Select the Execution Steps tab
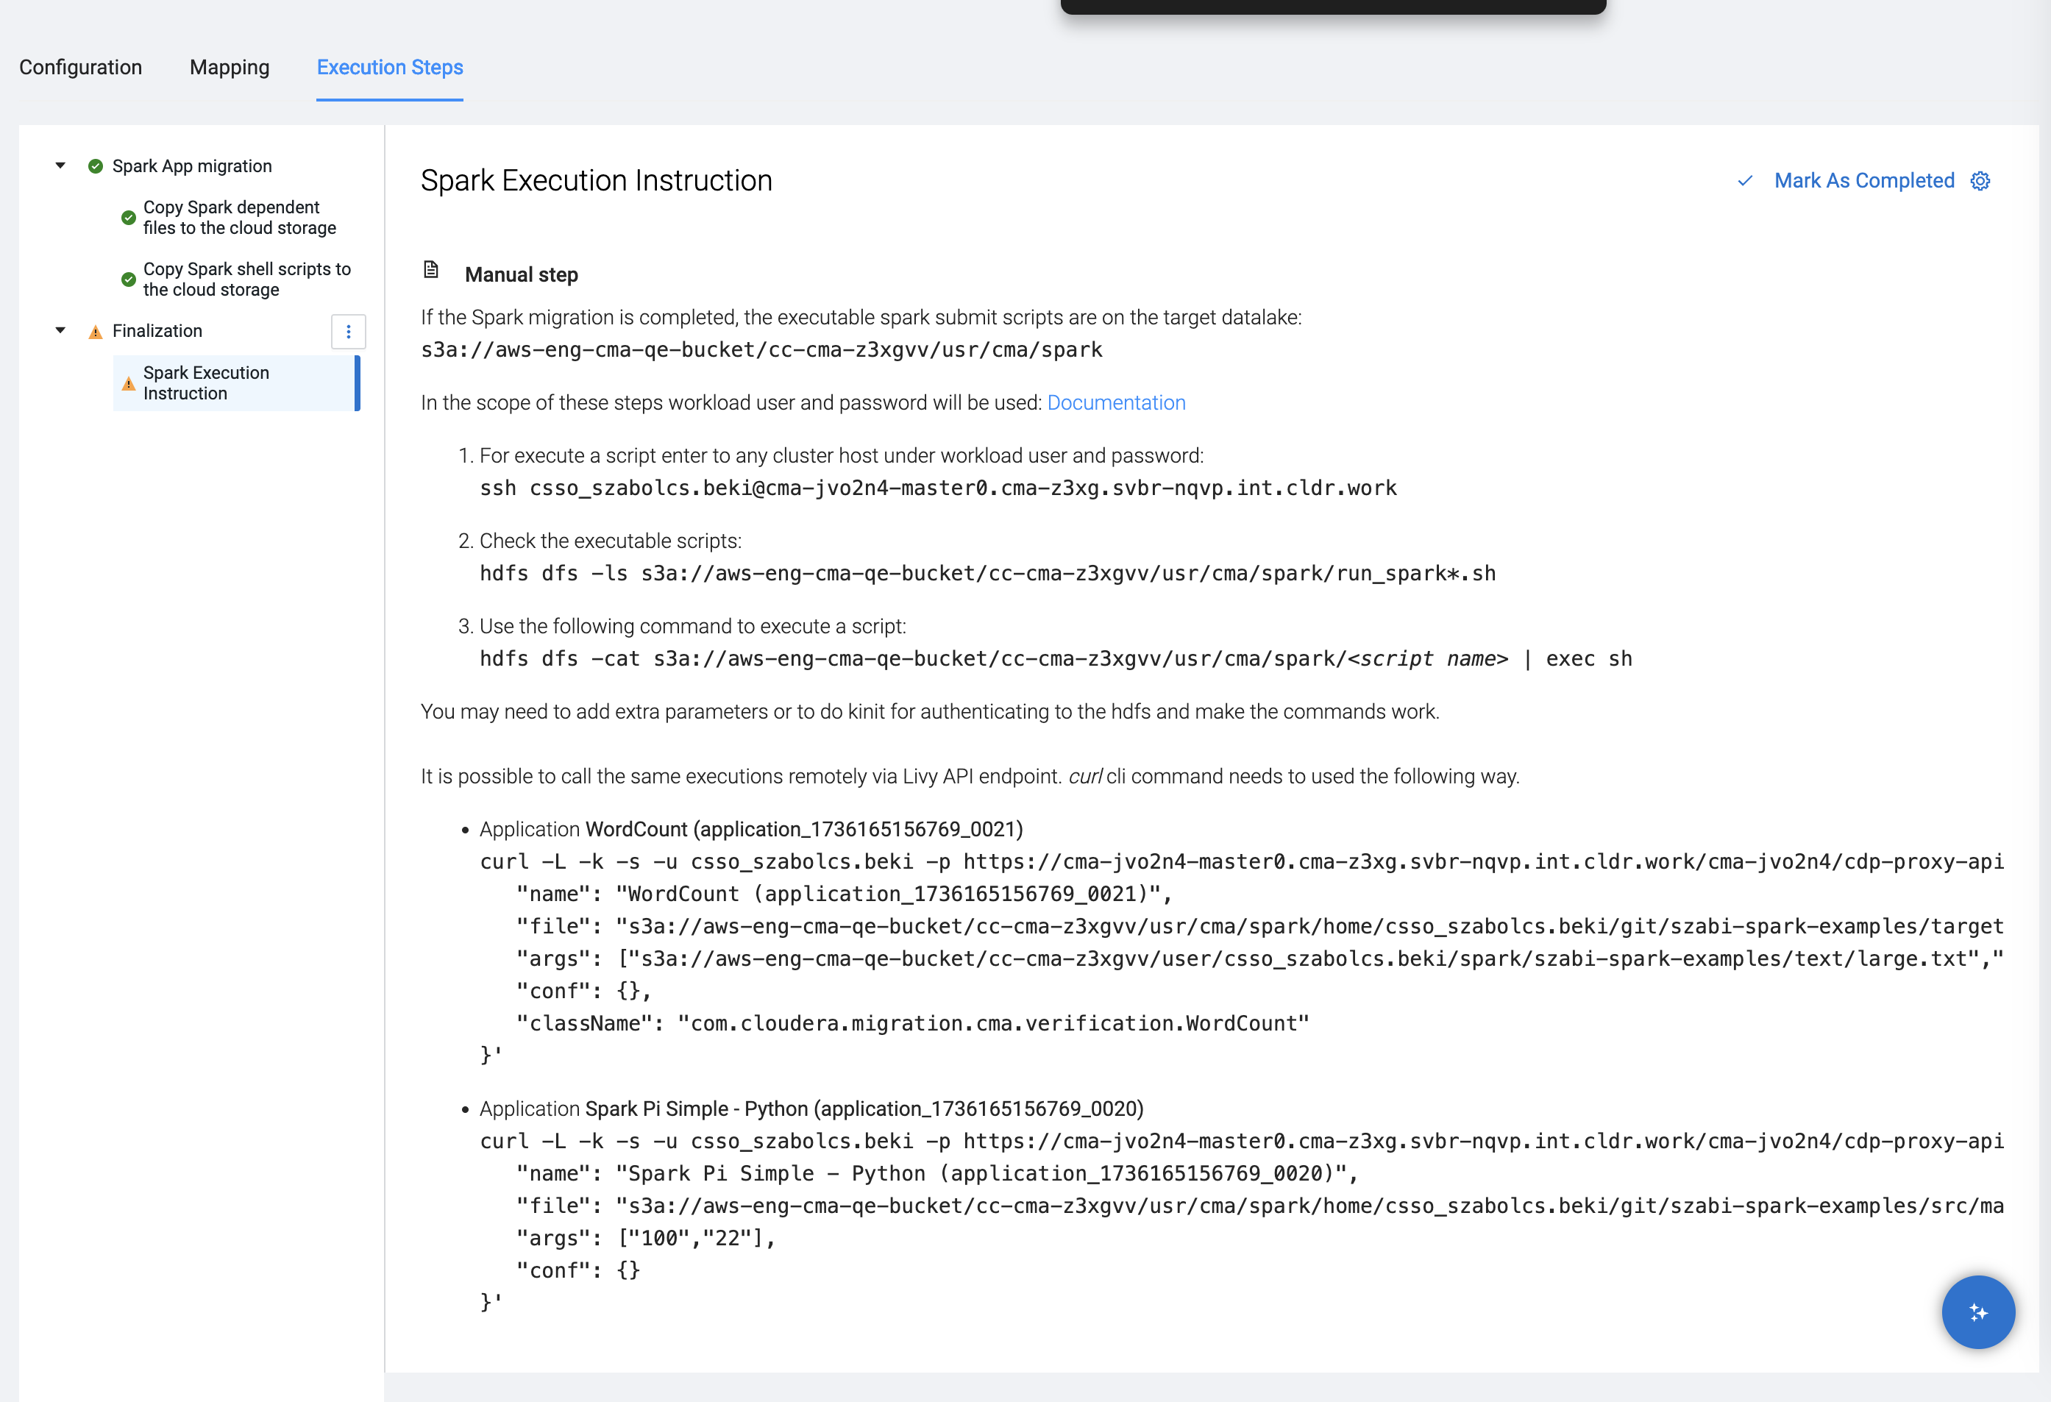The height and width of the screenshot is (1402, 2051). [x=389, y=68]
